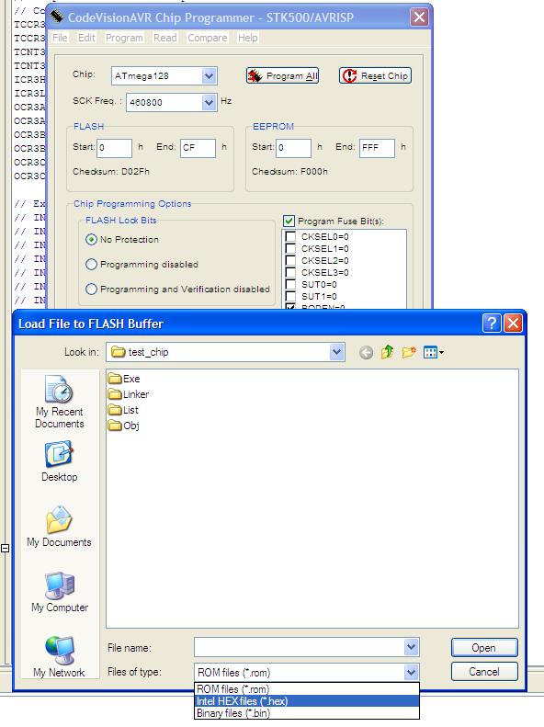Open the Compare menu
Image resolution: width=544 pixels, height=727 pixels.
[x=207, y=38]
